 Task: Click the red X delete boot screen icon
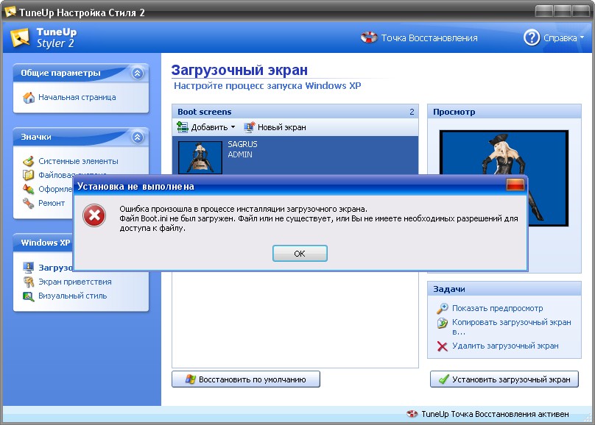pyautogui.click(x=442, y=346)
